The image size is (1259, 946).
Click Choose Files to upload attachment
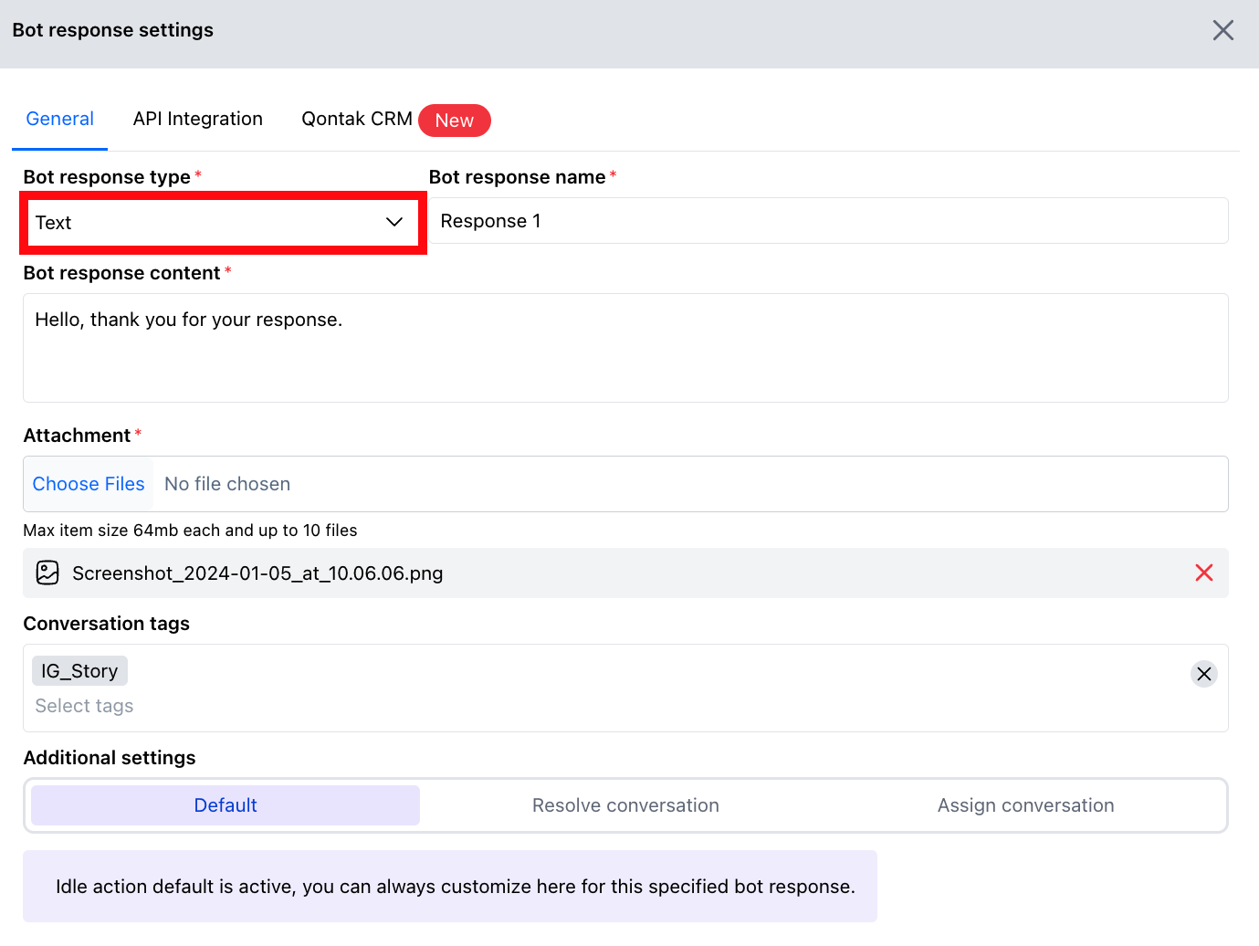point(89,484)
